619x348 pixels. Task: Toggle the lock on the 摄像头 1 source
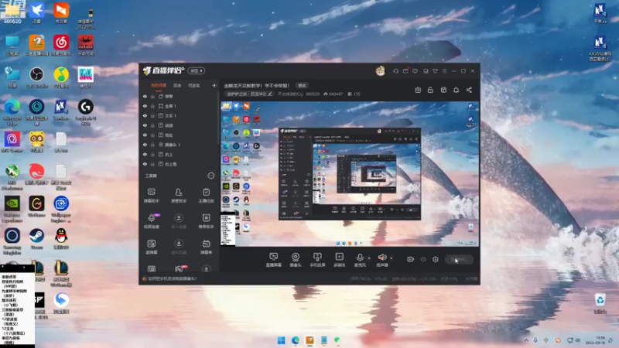point(152,145)
